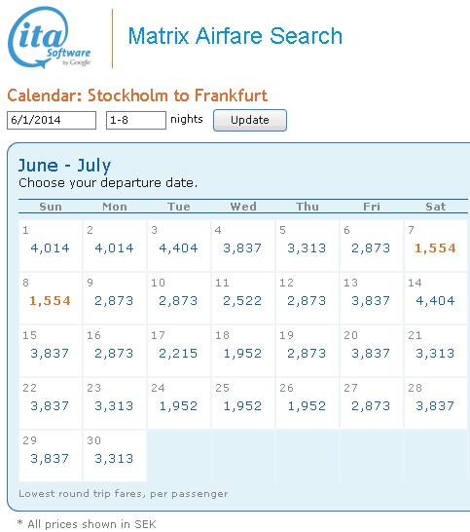Focus the 6/1/2014 departure date field

(x=52, y=120)
